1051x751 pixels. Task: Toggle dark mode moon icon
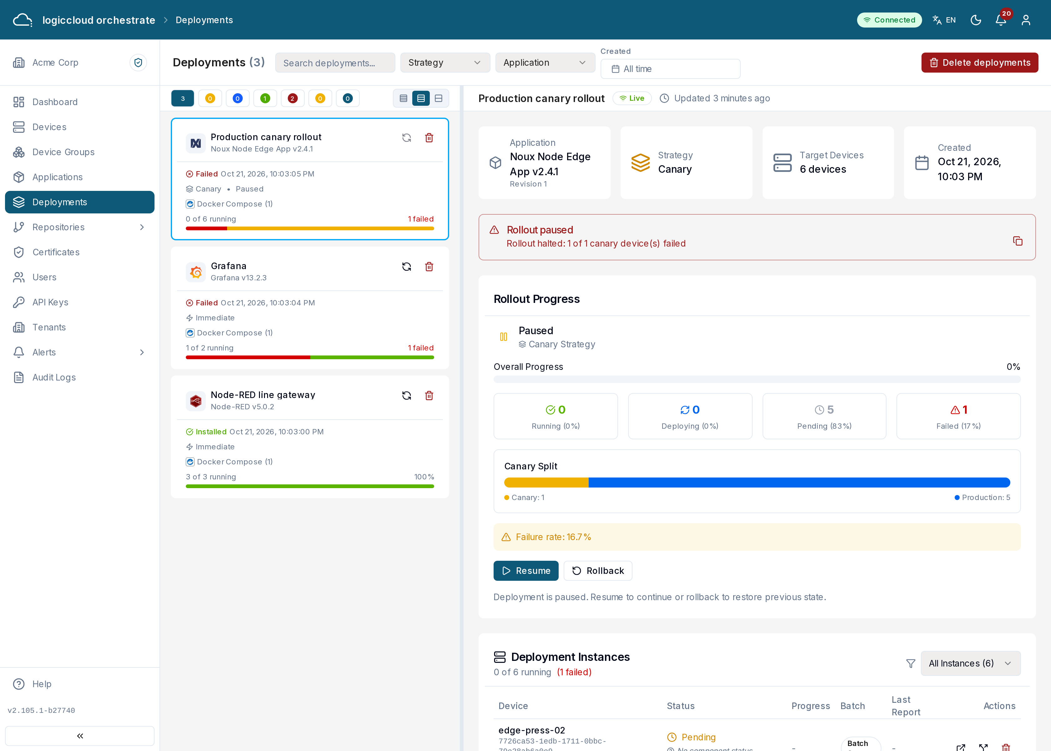tap(976, 20)
